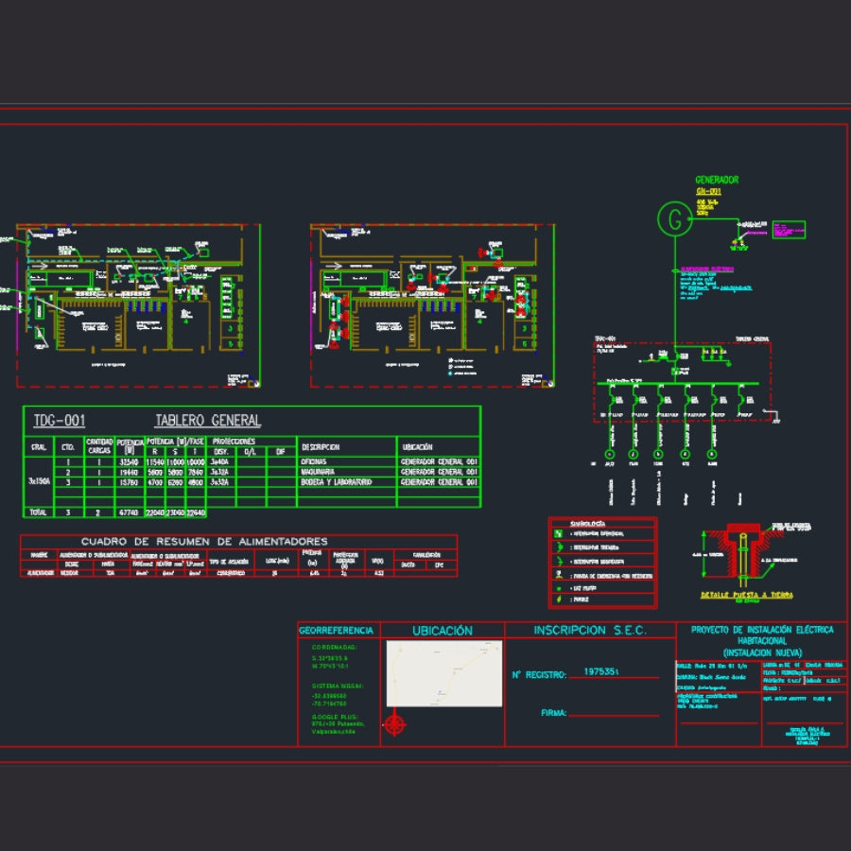Select the BODEGA Y LABORATORIO cell
The height and width of the screenshot is (851, 851).
click(x=346, y=481)
